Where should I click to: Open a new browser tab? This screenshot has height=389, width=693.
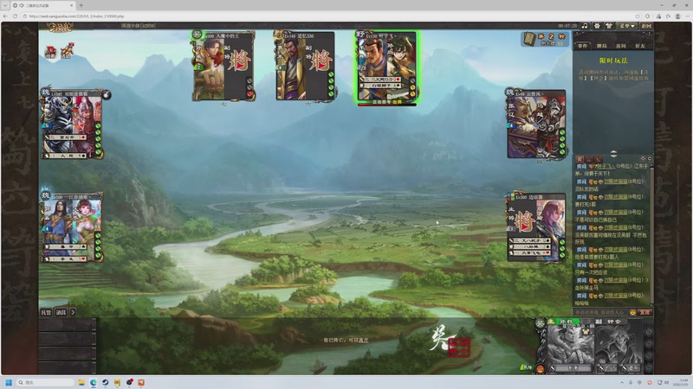coord(81,5)
